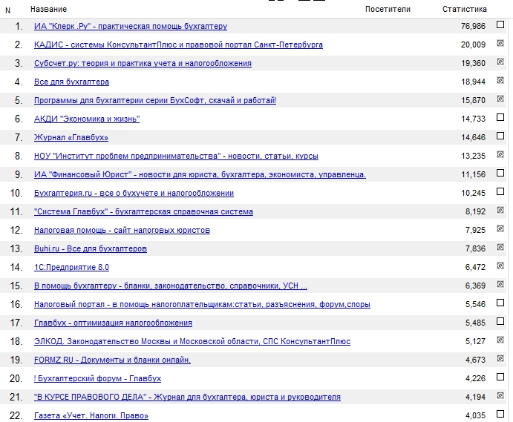Click the Название column header
Image resolution: width=513 pixels, height=422 pixels.
coord(48,9)
